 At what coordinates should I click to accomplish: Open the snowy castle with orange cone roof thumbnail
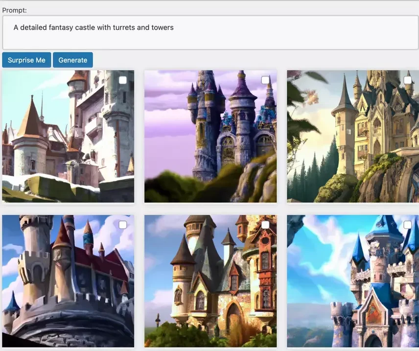pyautogui.click(x=68, y=136)
